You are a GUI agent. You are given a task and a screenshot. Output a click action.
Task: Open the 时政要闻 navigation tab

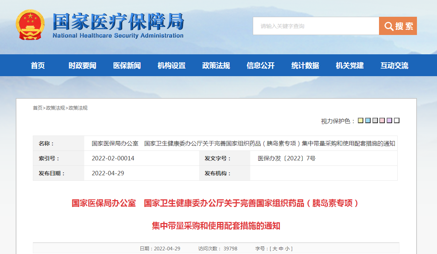[x=82, y=66]
